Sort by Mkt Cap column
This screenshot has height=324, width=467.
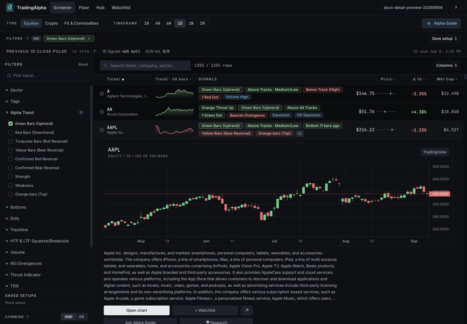447,79
